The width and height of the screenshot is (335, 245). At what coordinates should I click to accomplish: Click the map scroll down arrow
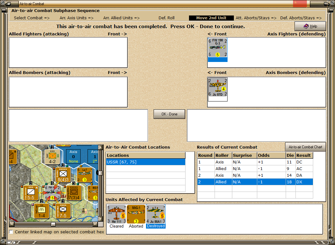click(x=100, y=218)
